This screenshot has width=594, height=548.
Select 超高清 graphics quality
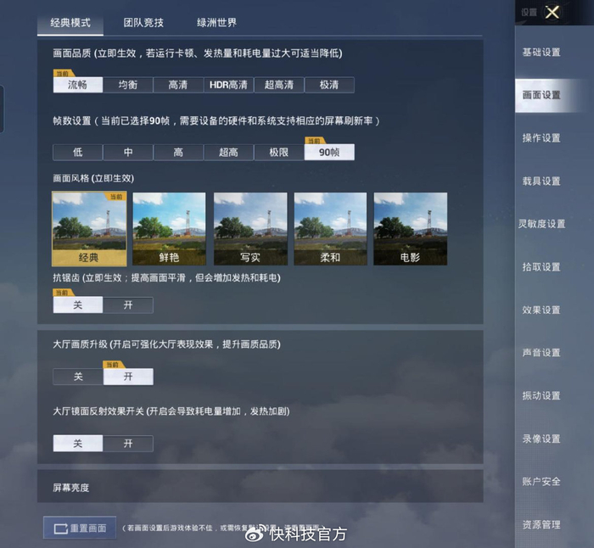coord(279,85)
